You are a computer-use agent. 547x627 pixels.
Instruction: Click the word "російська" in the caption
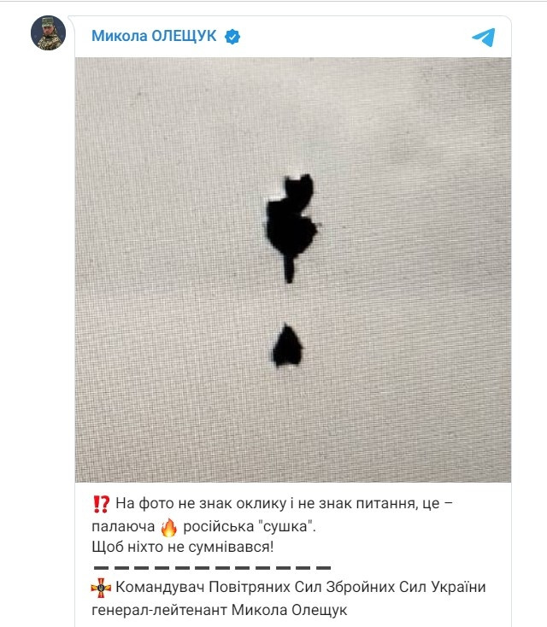219,526
